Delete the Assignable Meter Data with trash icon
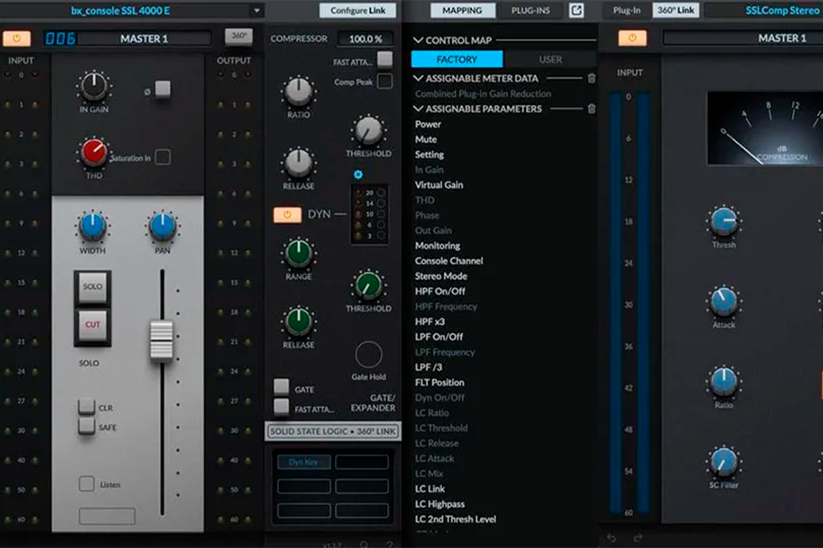Viewport: 823px width, 548px height. 592,79
